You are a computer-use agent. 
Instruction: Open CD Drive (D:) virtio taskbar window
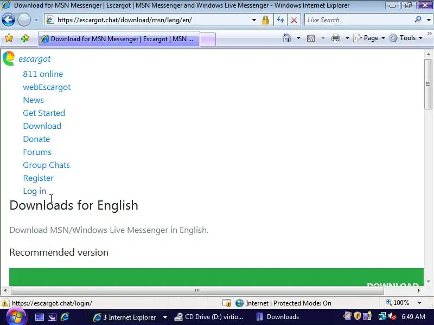[x=209, y=317]
